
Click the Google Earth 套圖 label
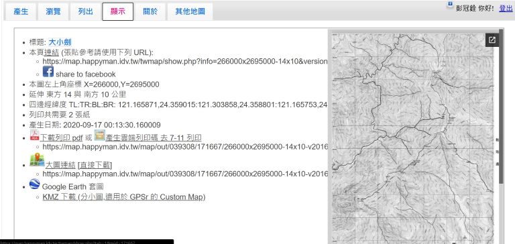[72, 187]
